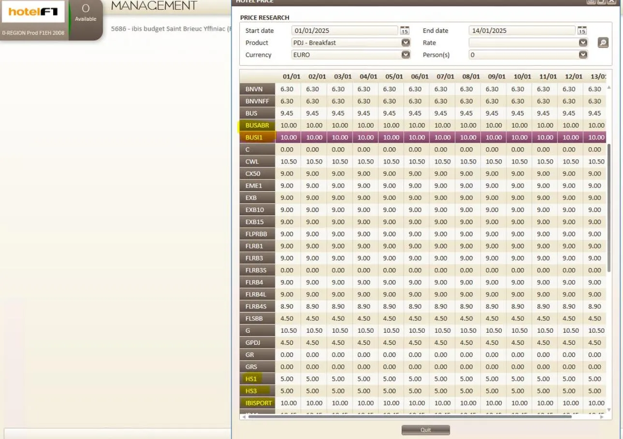Open the Rate dropdown list

(x=583, y=42)
